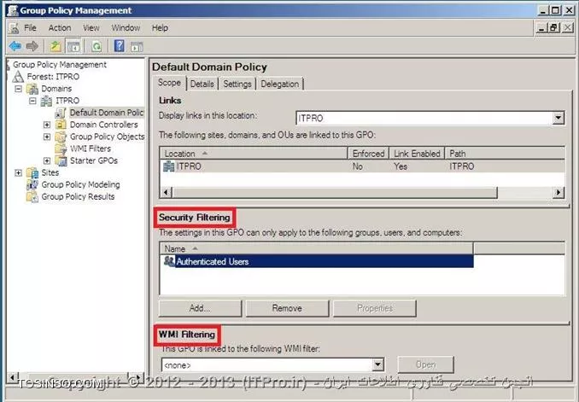Click the Open button for WMI filter
The height and width of the screenshot is (402, 579).
(x=425, y=364)
